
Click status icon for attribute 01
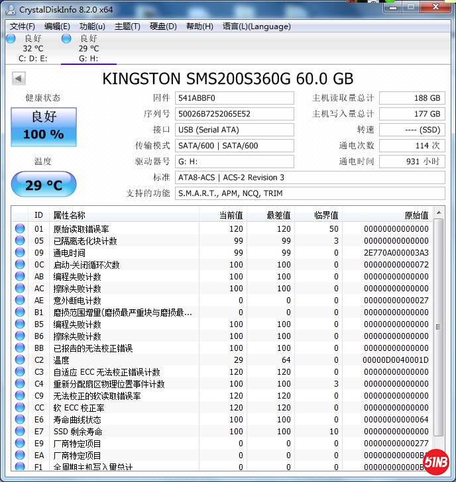(x=20, y=228)
